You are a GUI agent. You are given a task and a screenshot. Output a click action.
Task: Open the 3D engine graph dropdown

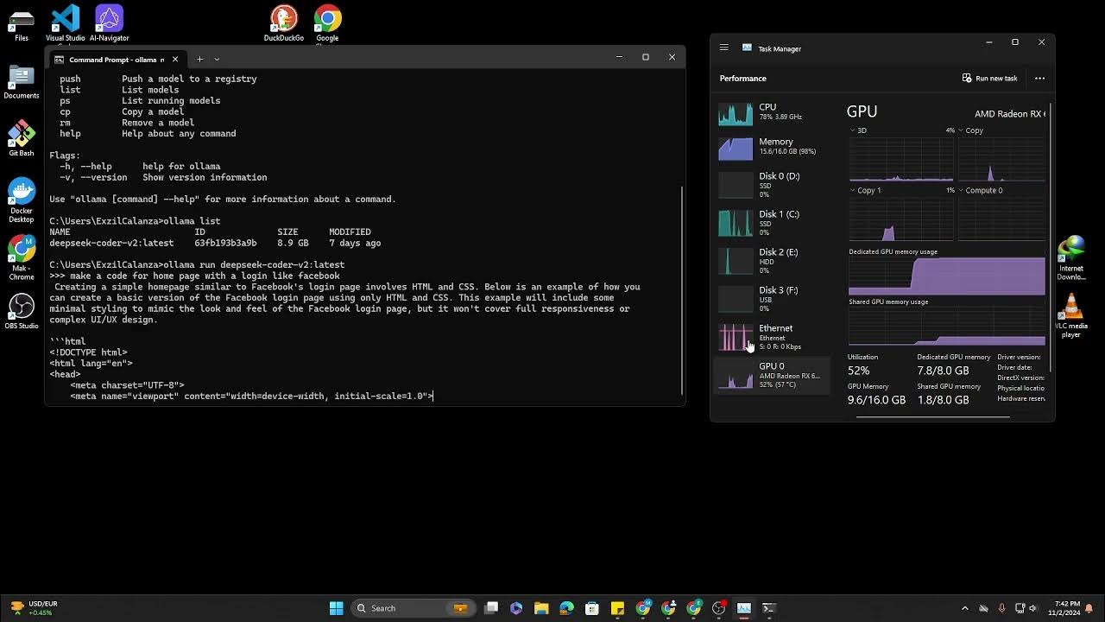(857, 130)
